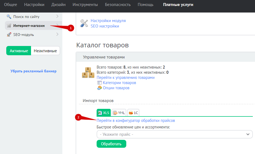Switch to Активные modules toggle
255x154 pixels.
click(x=19, y=51)
